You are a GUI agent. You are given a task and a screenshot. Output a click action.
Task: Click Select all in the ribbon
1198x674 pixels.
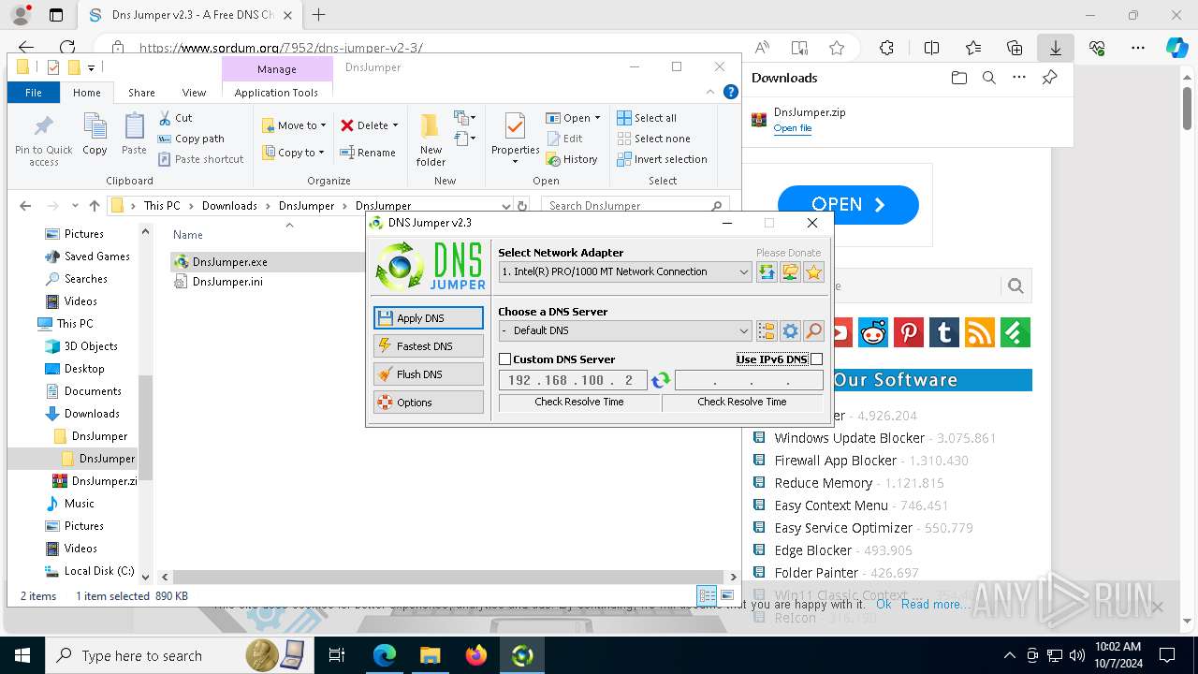click(647, 118)
